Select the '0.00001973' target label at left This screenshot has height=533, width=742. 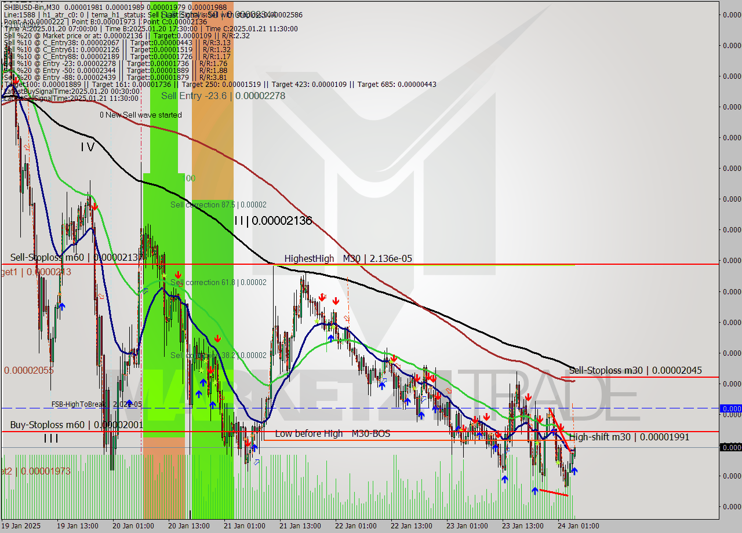[x=35, y=471]
